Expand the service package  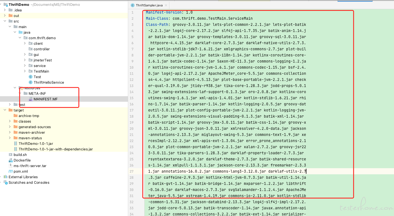coord(25,66)
